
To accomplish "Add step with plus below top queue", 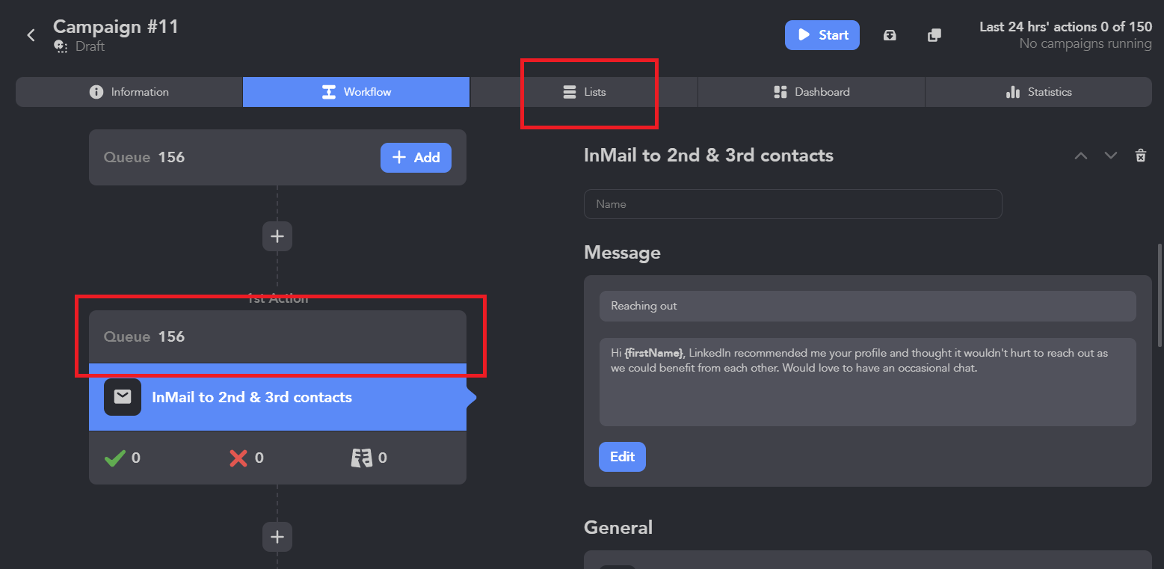I will (277, 236).
